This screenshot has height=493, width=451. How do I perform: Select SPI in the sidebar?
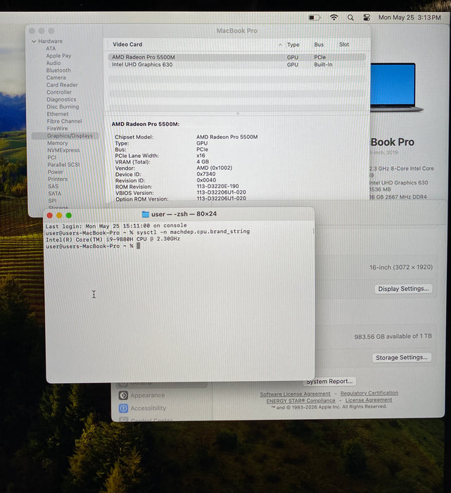click(53, 201)
